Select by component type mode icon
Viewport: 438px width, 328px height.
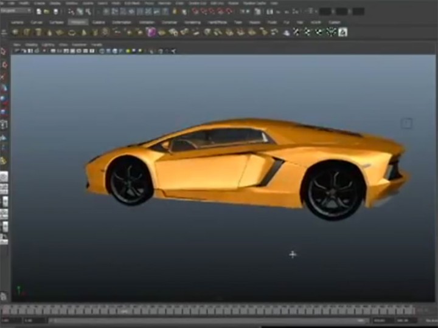click(88, 12)
